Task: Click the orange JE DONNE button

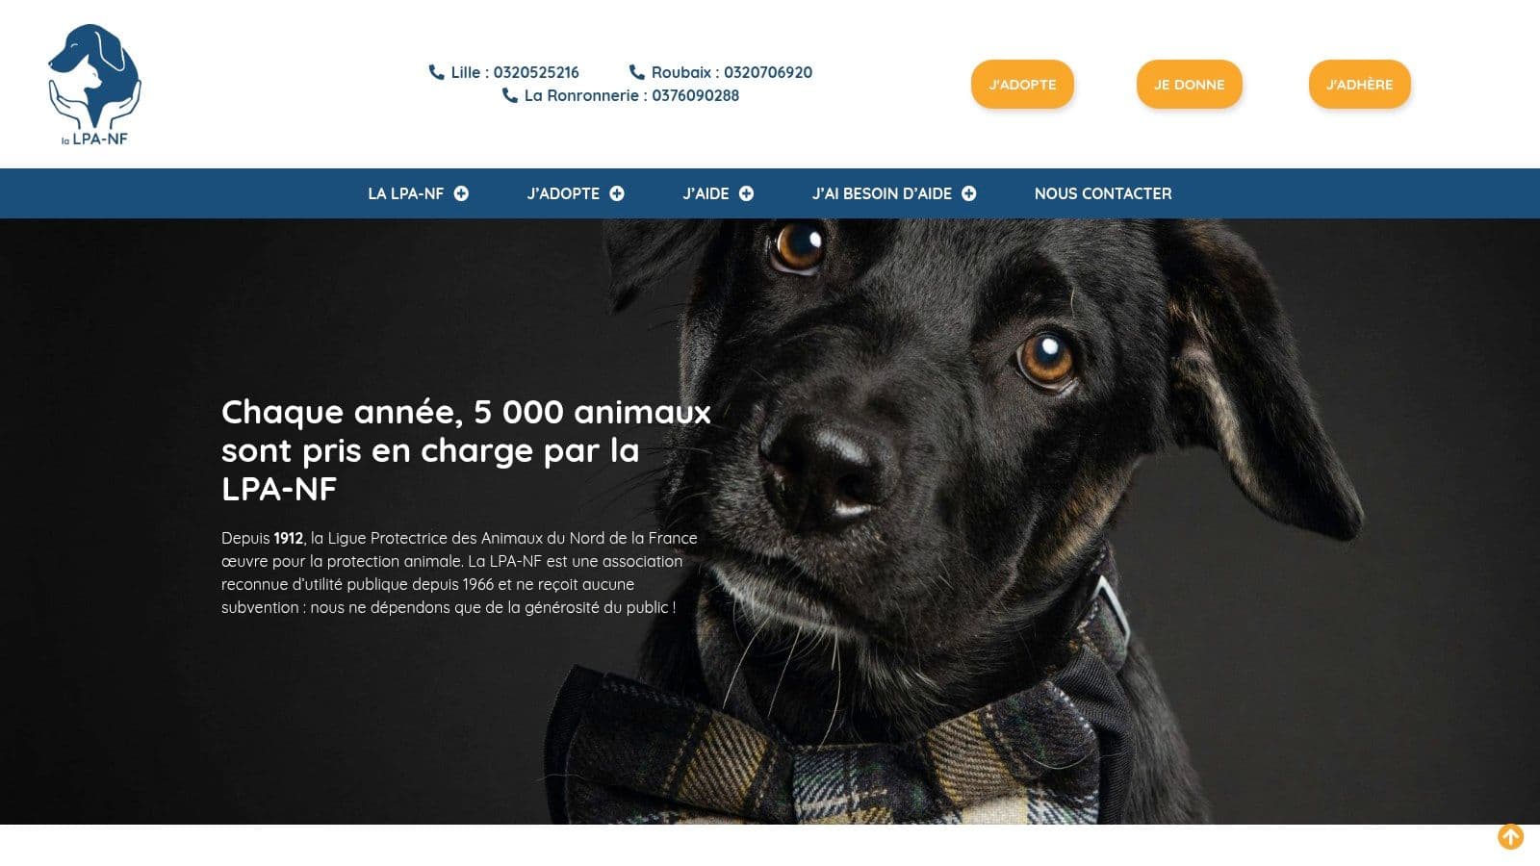Action: 1190,85
